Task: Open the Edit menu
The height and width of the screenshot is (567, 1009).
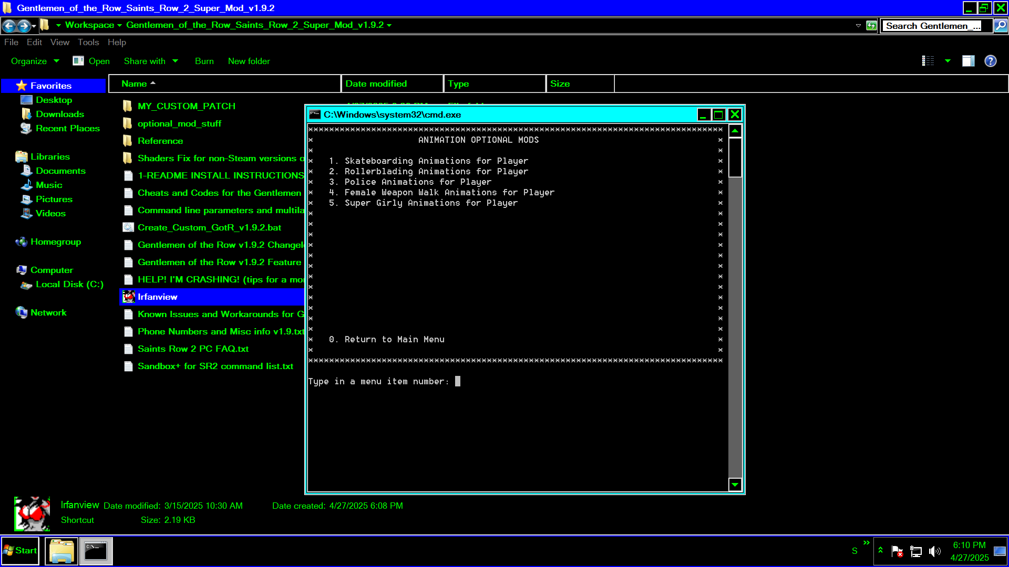Action: point(34,43)
